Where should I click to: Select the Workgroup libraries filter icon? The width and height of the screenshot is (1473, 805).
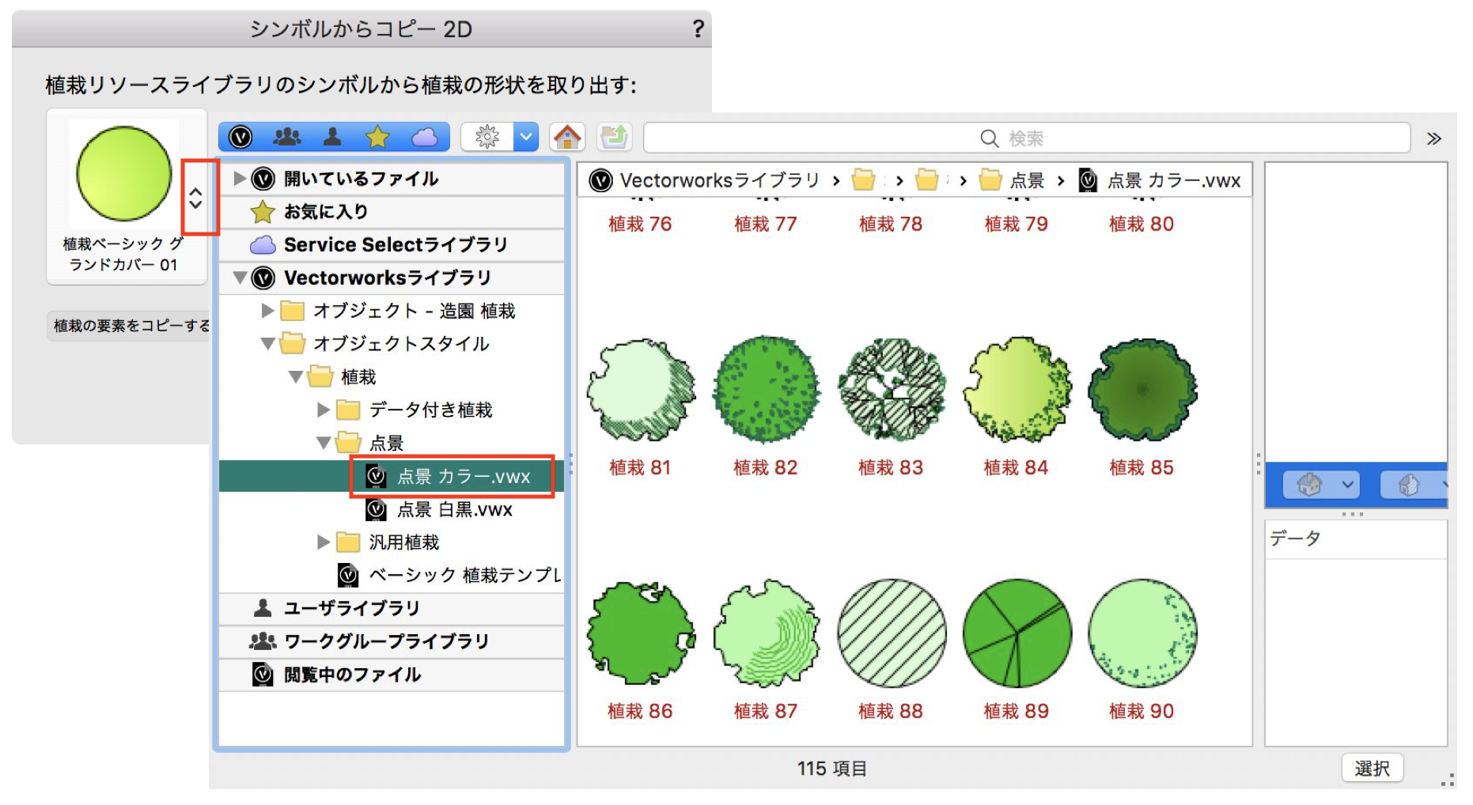(x=286, y=138)
